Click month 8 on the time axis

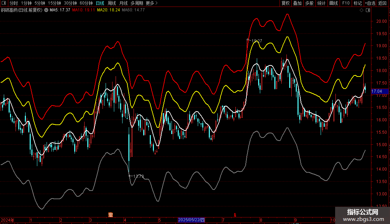[x=261, y=220]
